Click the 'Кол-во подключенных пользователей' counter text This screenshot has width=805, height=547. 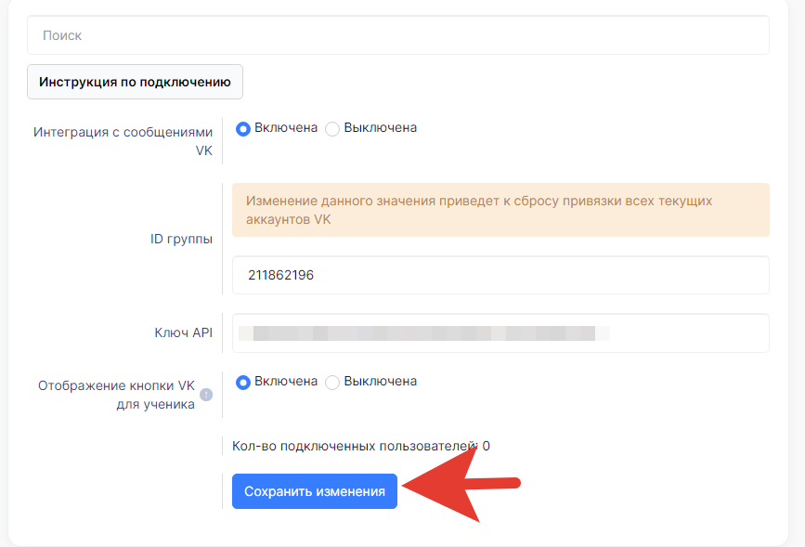360,446
